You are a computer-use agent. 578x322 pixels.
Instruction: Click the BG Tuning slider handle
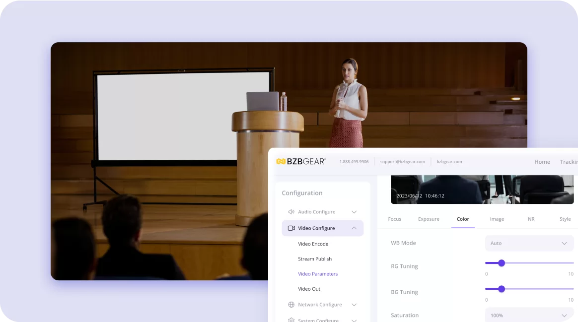coord(502,289)
